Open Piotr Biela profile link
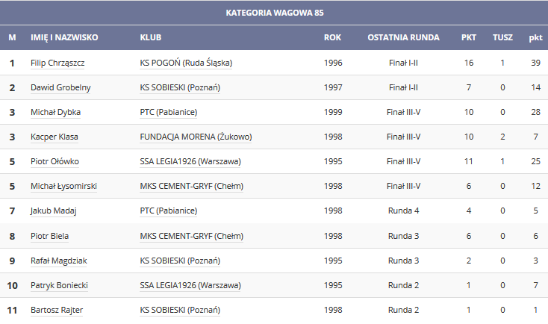548x324 pixels. 49,236
